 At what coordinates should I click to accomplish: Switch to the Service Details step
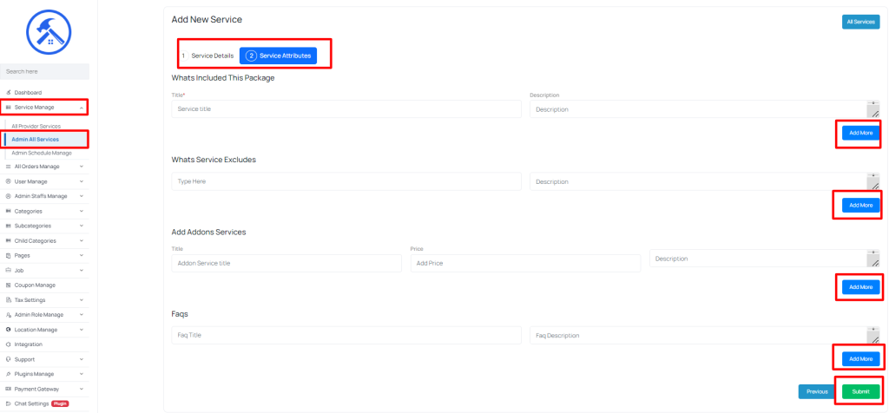207,56
